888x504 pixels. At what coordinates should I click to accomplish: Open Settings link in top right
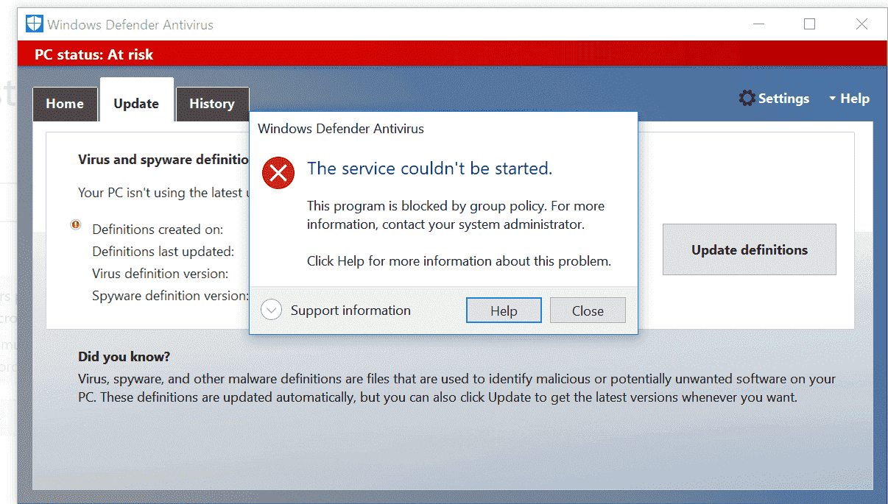[x=783, y=99]
